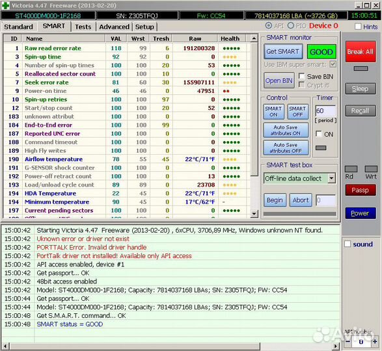382x351 pixels.
Task: Click the log panel scroll right arrow
Action: 336,346
